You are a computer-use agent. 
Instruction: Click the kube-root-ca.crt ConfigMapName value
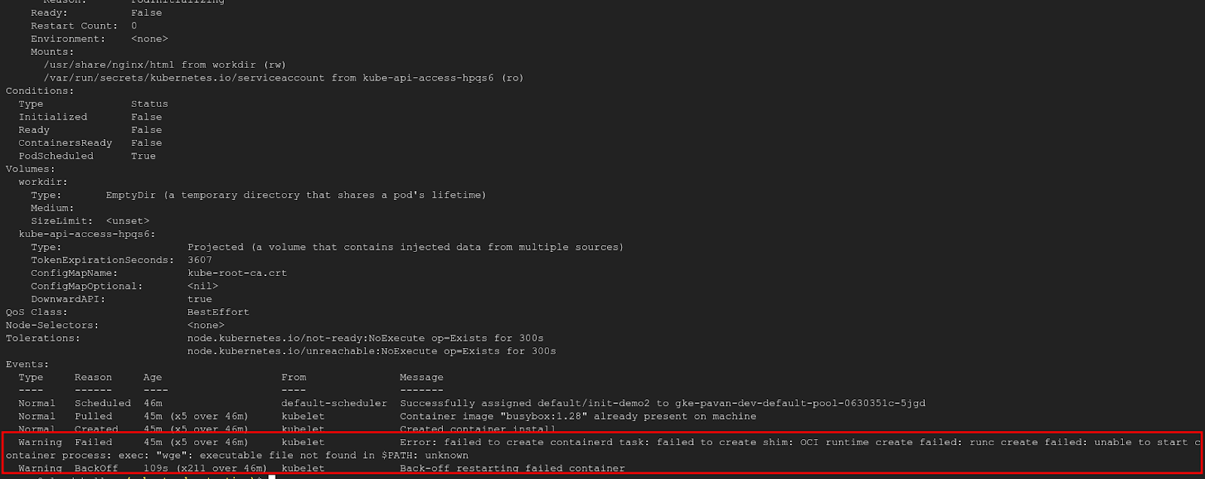click(x=237, y=273)
